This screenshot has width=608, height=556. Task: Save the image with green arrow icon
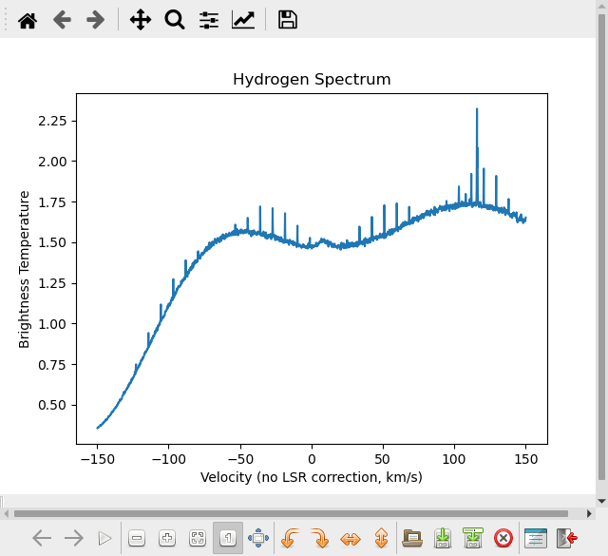[x=443, y=538]
